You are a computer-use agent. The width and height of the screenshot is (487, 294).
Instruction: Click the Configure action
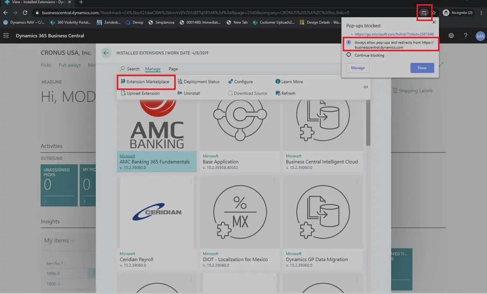(x=240, y=82)
